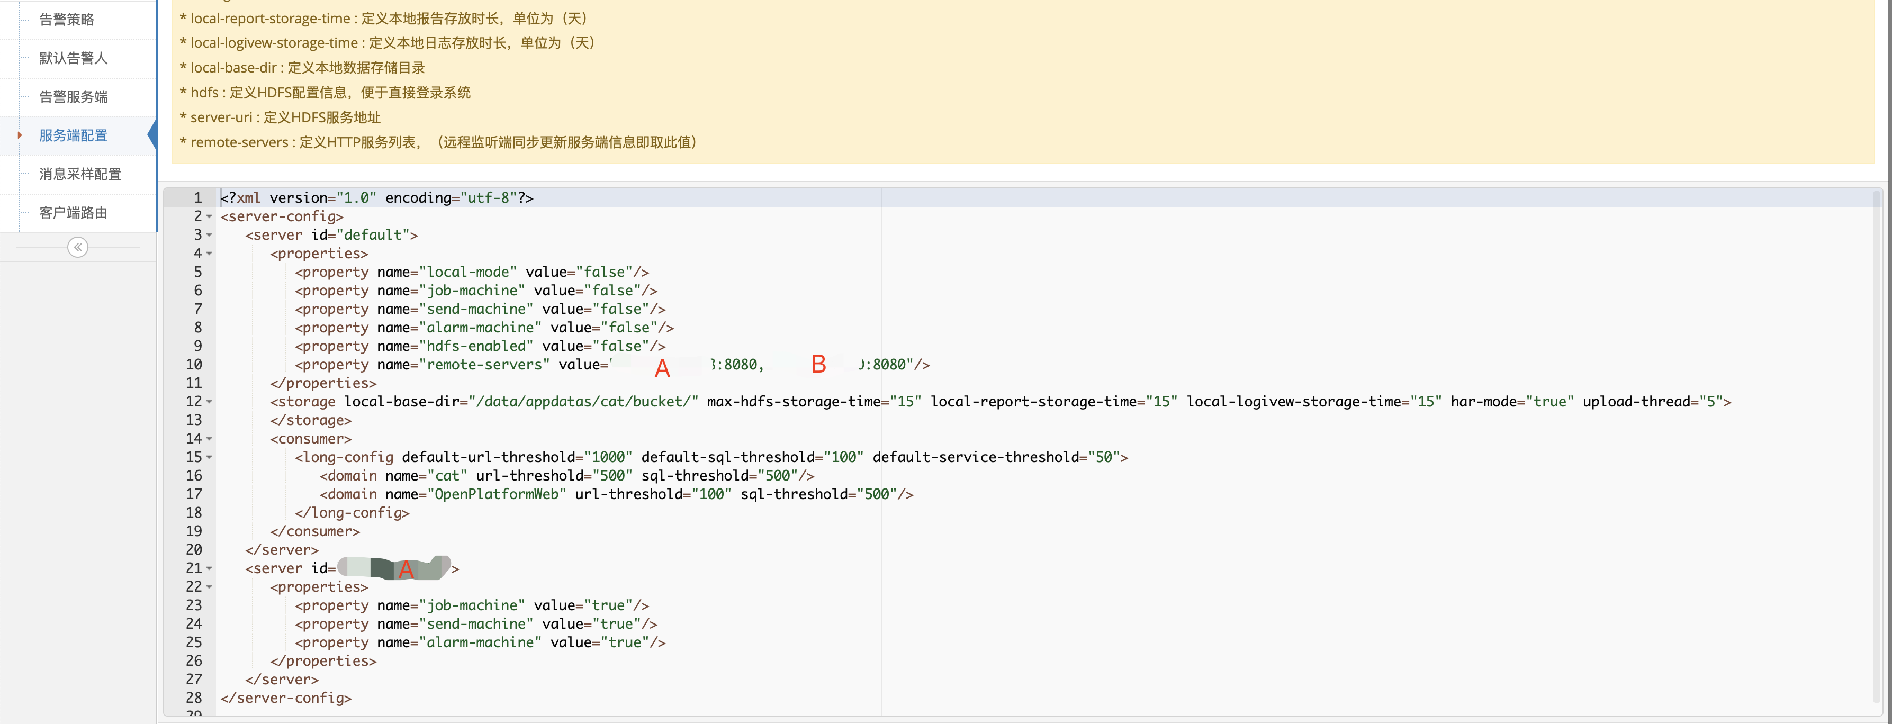1892x724 pixels.
Task: Fold the server-config tag on line 2
Action: pyautogui.click(x=209, y=216)
